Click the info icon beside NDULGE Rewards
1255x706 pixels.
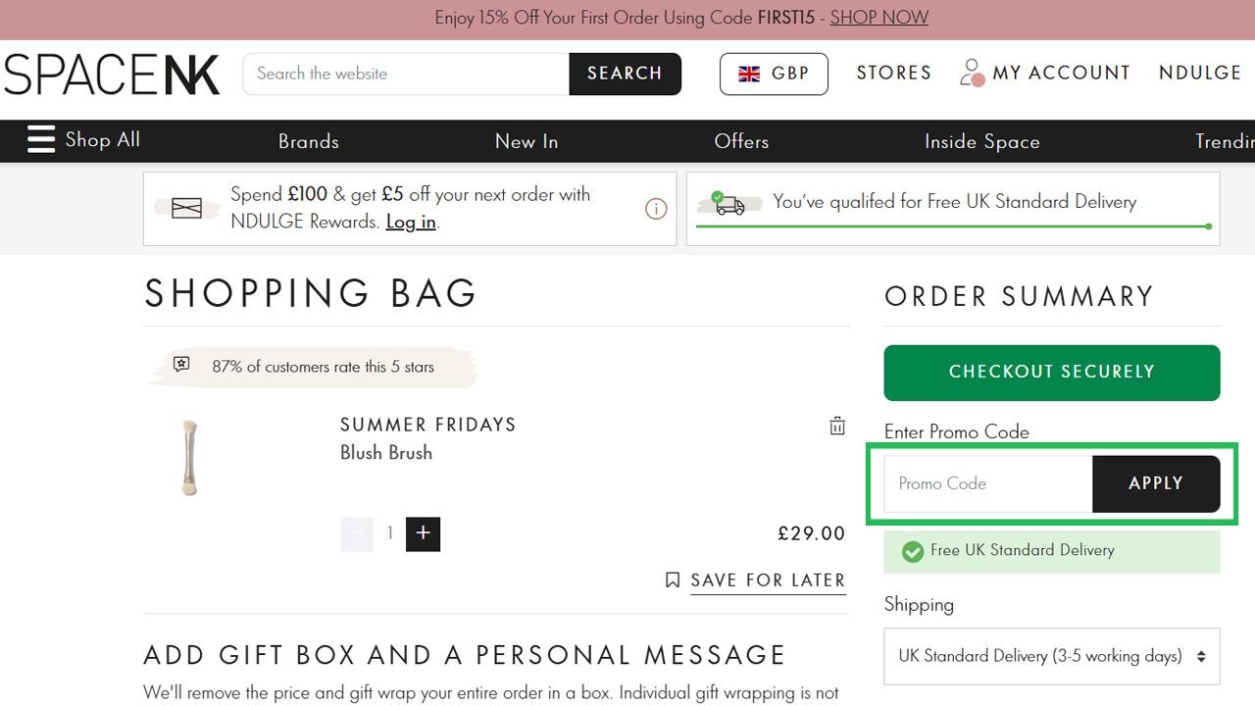(656, 209)
